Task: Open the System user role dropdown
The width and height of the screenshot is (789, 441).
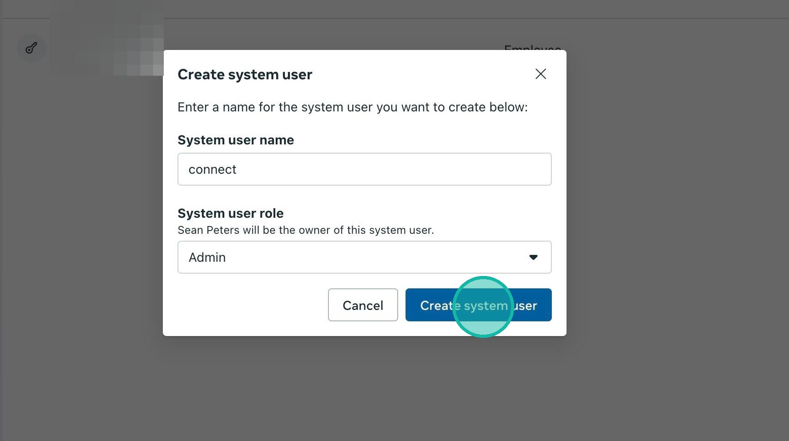Action: 364,257
